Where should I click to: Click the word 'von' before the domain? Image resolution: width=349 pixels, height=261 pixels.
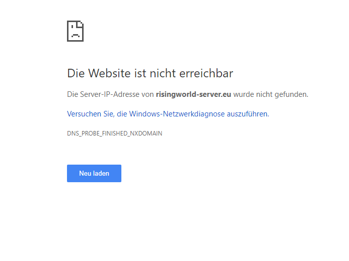coord(148,94)
